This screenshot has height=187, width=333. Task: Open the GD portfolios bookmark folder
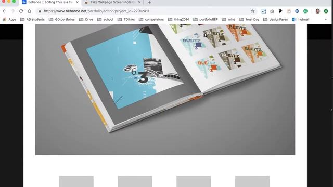point(62,20)
